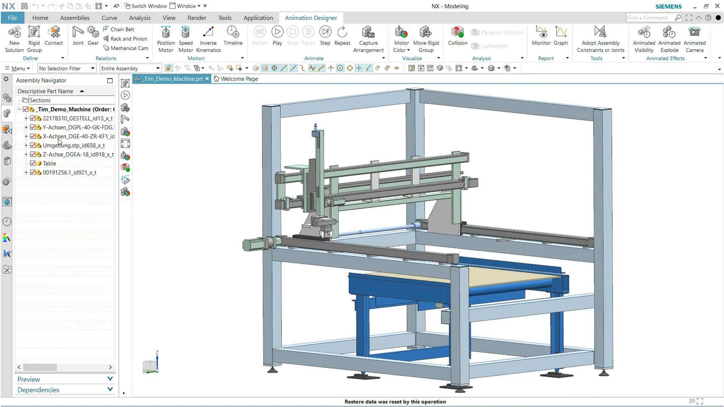Launch the Inverse Kinematics tool
The width and height of the screenshot is (724, 407).
208,37
